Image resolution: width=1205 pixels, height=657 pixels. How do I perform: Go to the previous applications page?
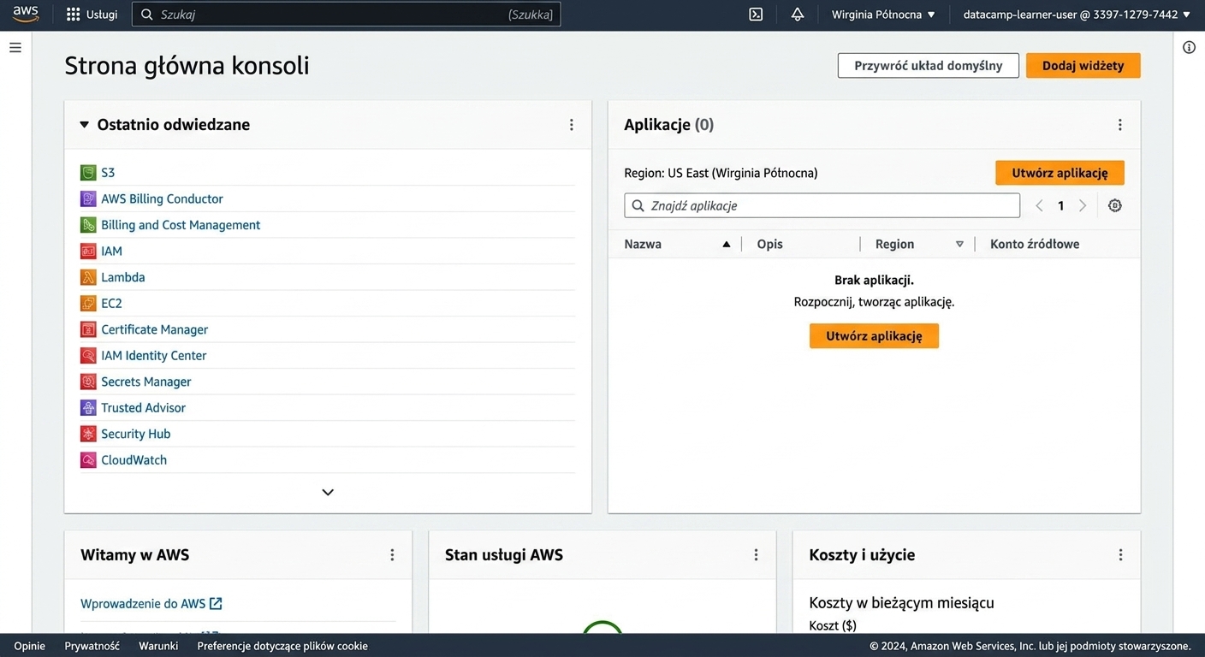pos(1039,205)
